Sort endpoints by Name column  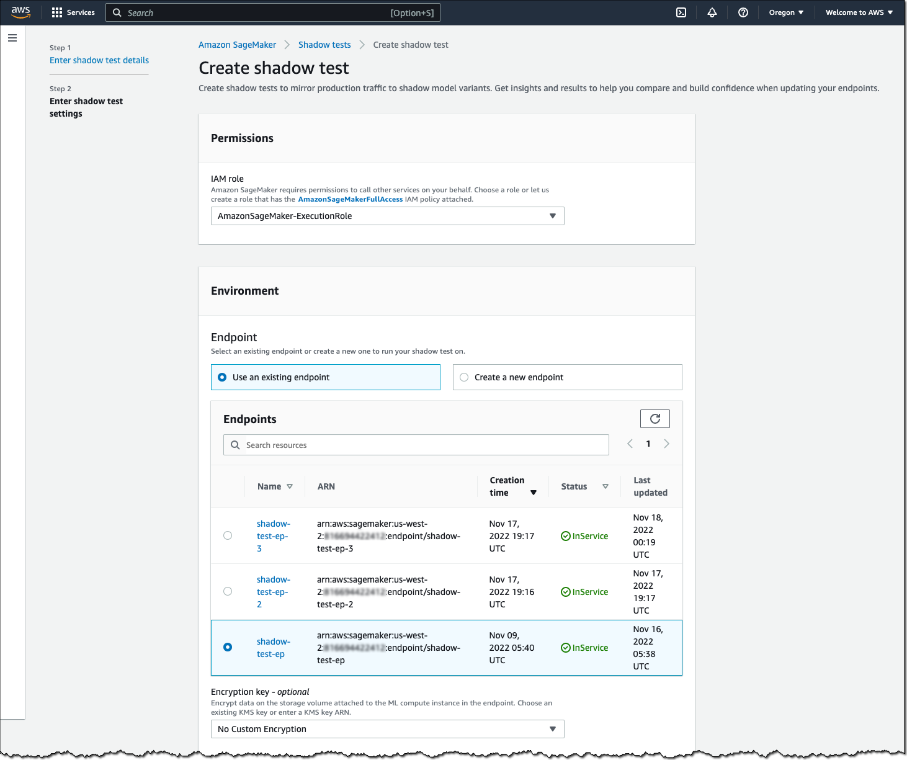[275, 486]
